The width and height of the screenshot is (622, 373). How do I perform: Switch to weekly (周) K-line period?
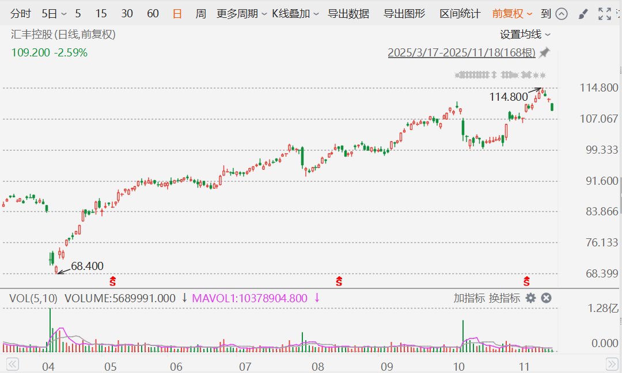point(200,14)
